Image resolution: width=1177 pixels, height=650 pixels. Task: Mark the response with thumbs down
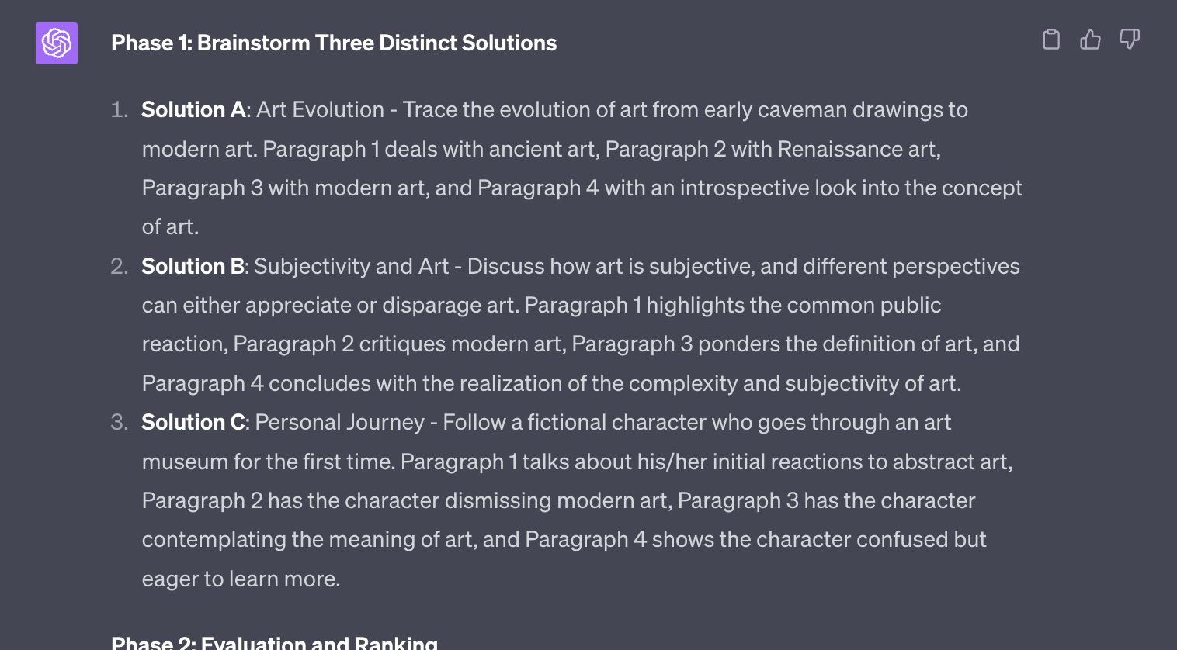[1130, 40]
